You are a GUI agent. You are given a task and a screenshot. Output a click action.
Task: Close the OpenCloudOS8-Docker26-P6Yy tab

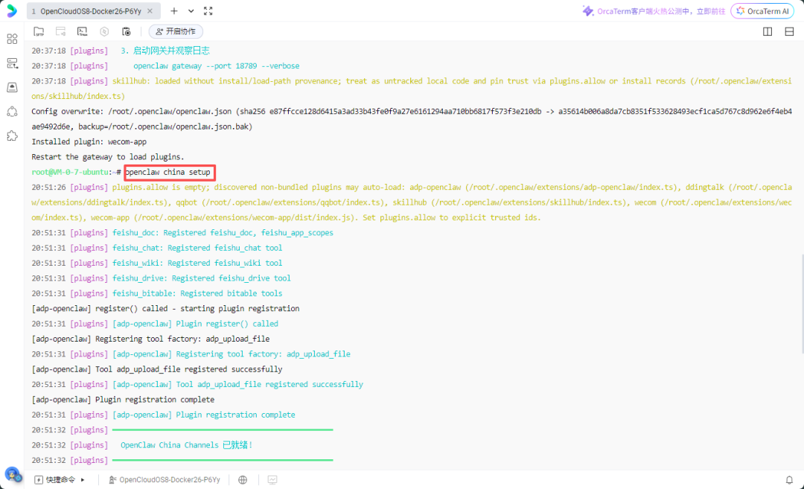point(151,11)
